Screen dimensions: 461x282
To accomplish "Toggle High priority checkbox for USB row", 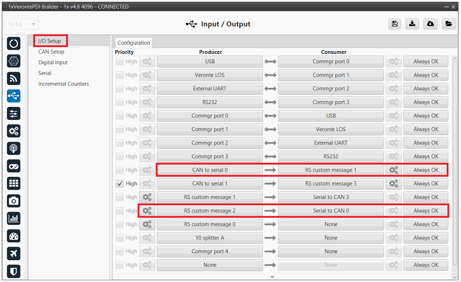I will coord(120,61).
